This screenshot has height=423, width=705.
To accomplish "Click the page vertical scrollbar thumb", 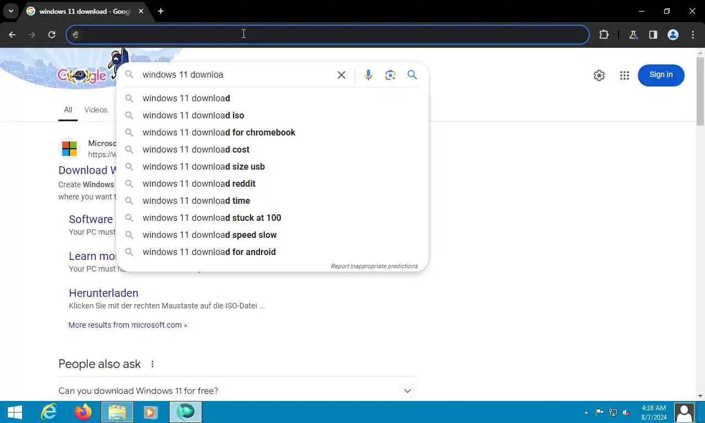I will 700,91.
